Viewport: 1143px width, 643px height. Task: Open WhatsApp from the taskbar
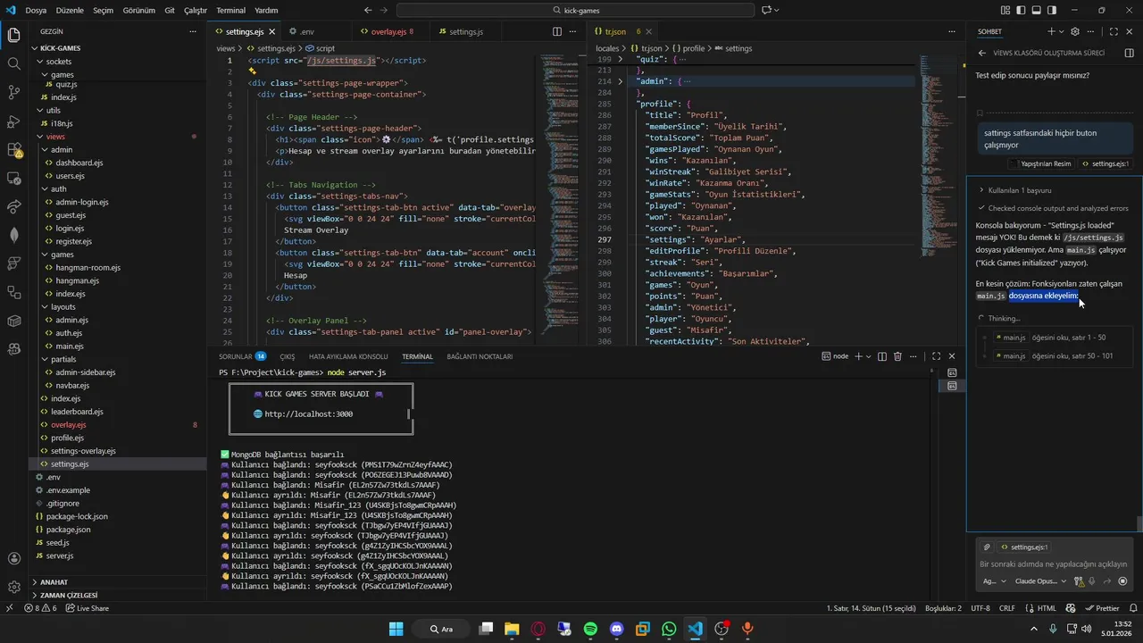pos(669,629)
